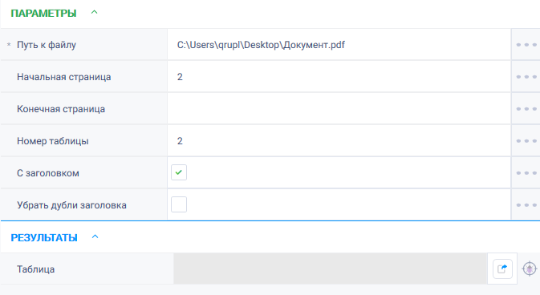Open three-dots menu for Убрать дубли заголовка
The image size is (540, 295).
point(526,204)
